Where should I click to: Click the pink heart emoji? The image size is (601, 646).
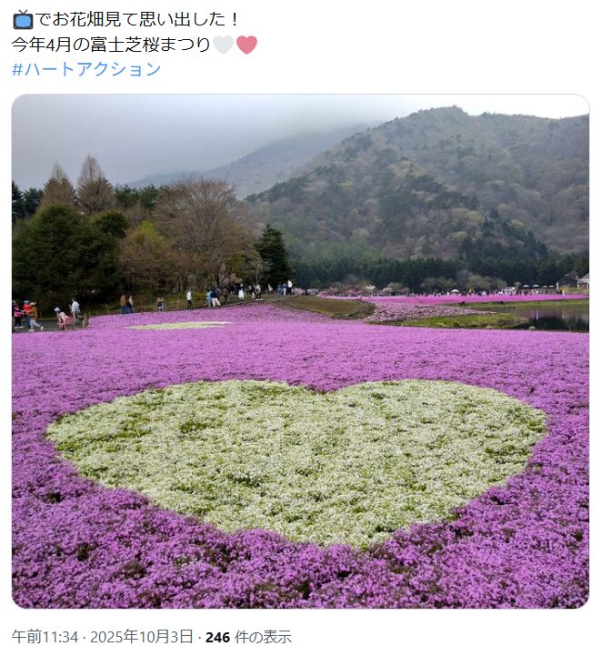(x=247, y=45)
